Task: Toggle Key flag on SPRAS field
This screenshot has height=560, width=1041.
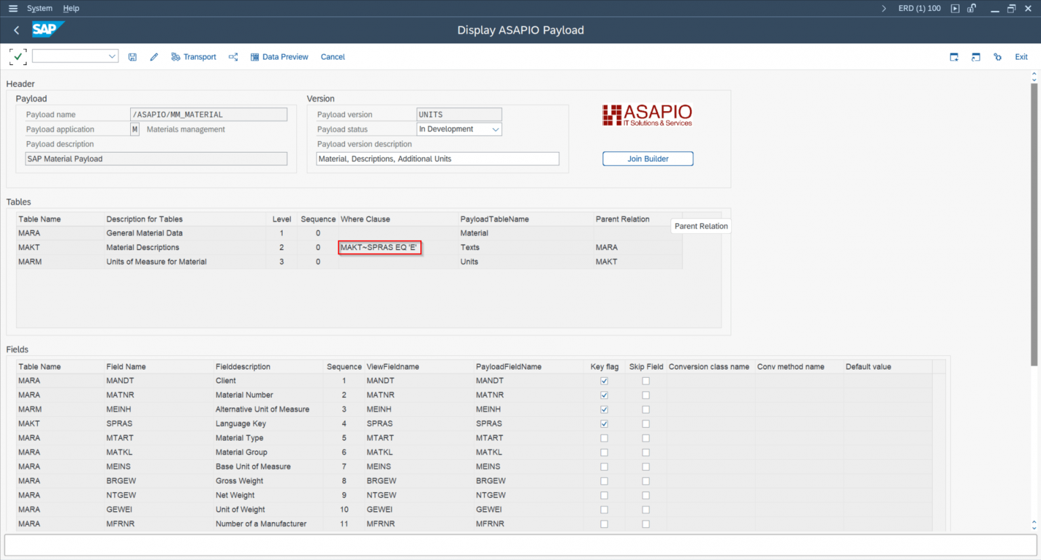Action: tap(603, 423)
